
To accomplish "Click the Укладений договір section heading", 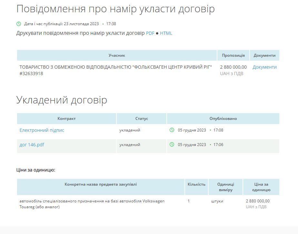I will [62, 100].
